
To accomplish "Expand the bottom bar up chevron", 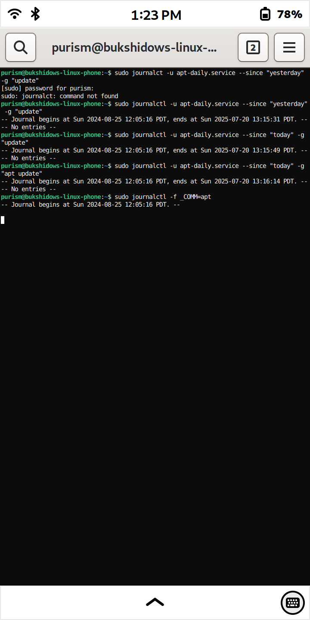I will tap(155, 602).
